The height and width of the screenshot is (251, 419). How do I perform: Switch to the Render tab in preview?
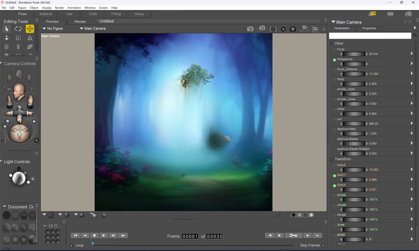point(80,21)
